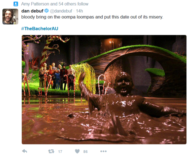Open the dan debuf display name link
This screenshot has height=157, width=190.
pyautogui.click(x=32, y=11)
